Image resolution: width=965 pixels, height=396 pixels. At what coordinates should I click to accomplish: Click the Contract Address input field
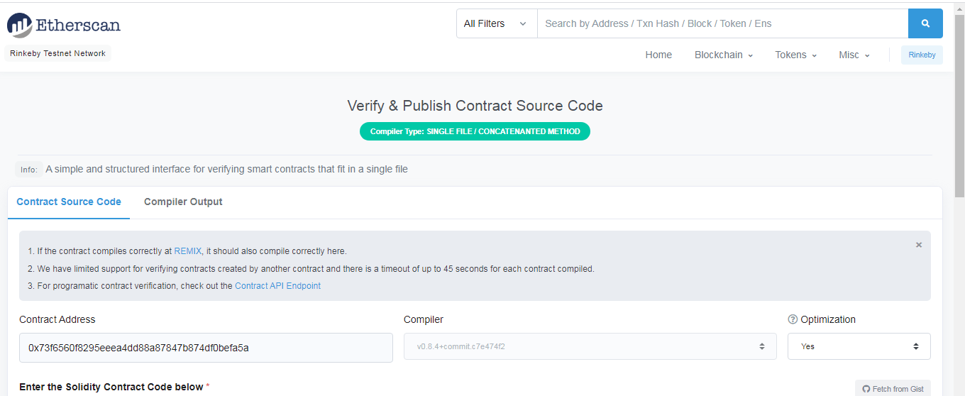[x=206, y=348]
